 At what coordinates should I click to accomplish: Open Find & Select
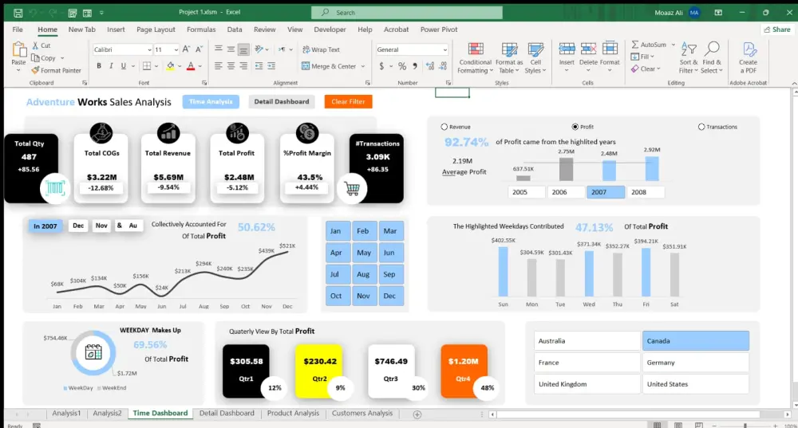[712, 57]
